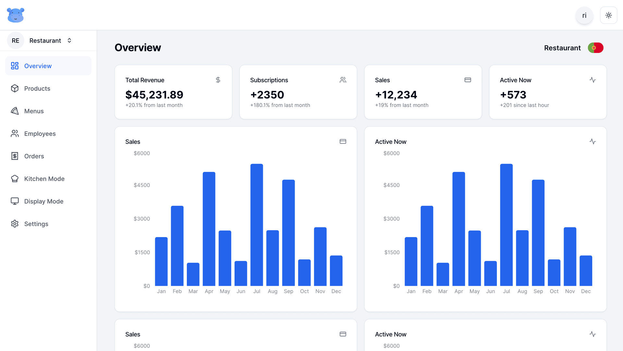The width and height of the screenshot is (623, 351).
Task: Click '+19% from last month' text
Action: point(402,105)
